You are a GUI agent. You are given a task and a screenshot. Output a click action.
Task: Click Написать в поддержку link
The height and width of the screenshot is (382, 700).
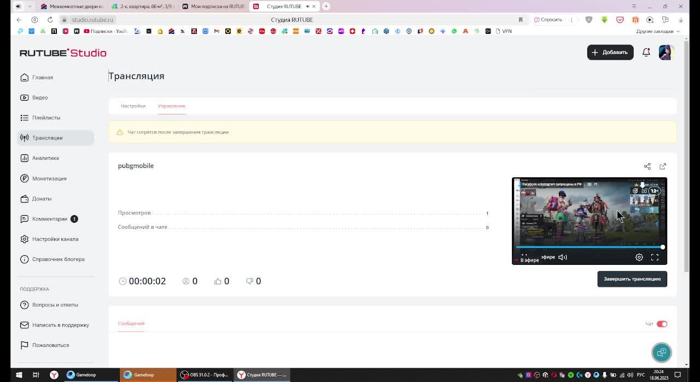point(60,325)
